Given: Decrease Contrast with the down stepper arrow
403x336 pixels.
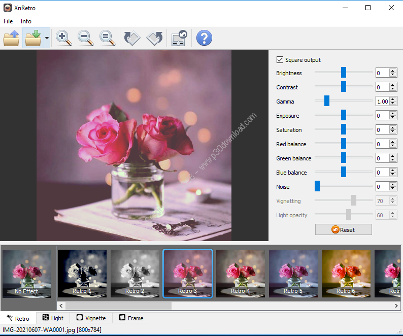Looking at the screenshot, I should [x=392, y=89].
